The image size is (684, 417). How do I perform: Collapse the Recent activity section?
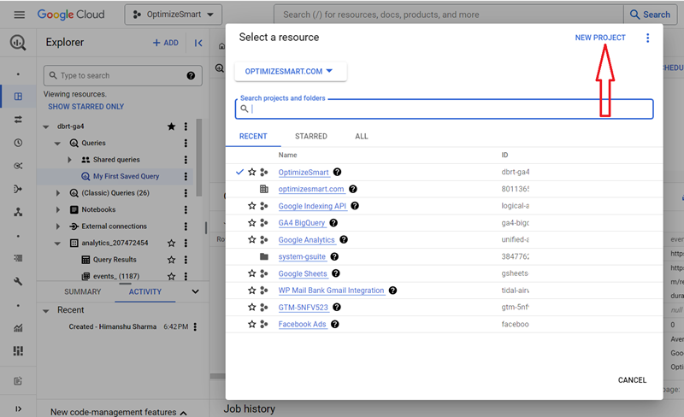point(46,310)
